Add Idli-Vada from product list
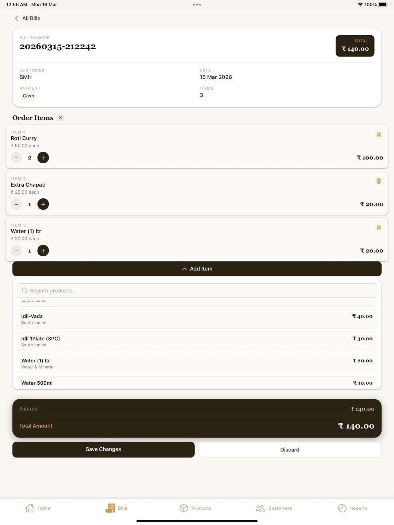Screen dimensions: 394x525 [x=197, y=319]
